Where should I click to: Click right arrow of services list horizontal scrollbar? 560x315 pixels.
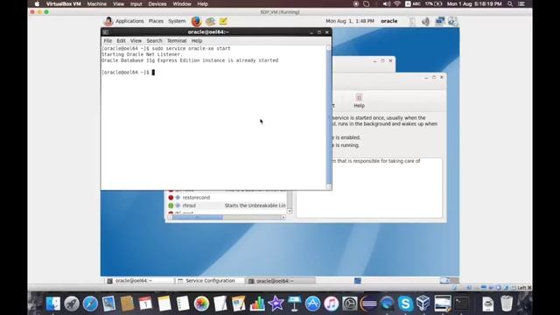pos(283,217)
